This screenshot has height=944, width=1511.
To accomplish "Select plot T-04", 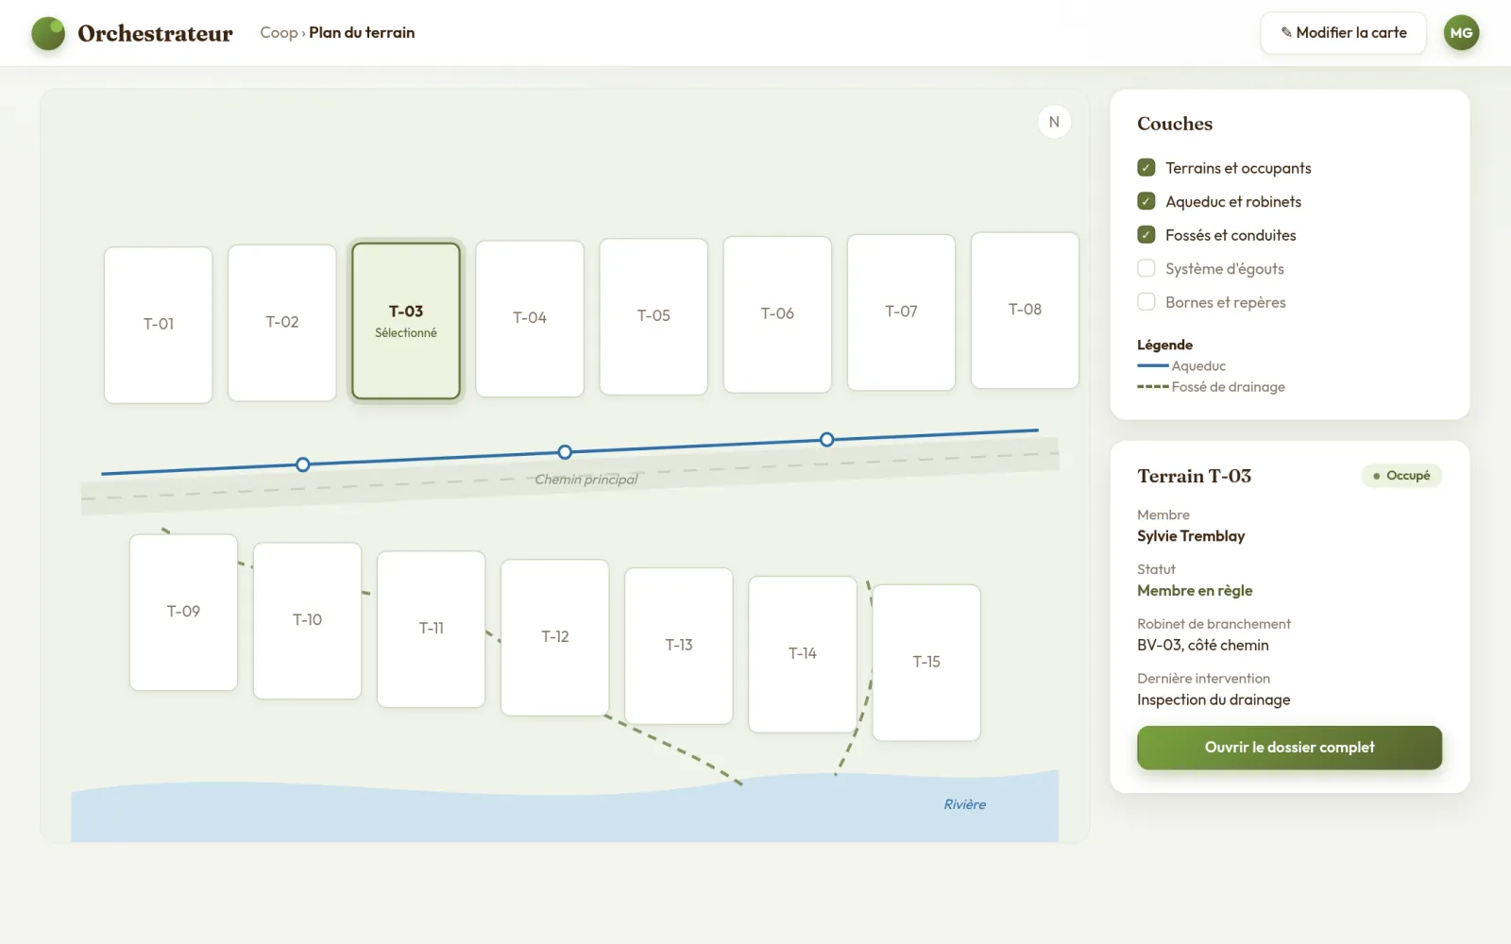I will coord(530,319).
